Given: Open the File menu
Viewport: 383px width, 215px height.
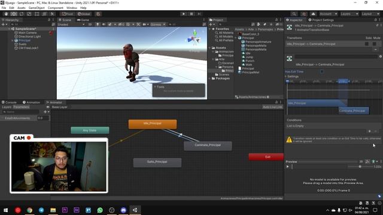Looking at the screenshot, I should (x=4, y=8).
